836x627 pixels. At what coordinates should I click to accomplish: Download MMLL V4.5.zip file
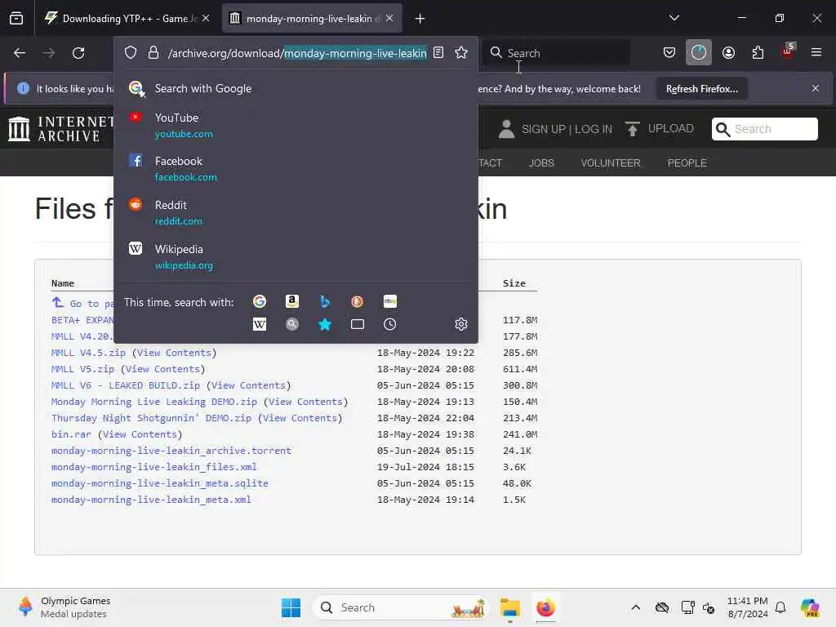[88, 353]
